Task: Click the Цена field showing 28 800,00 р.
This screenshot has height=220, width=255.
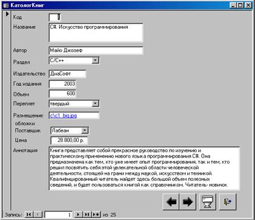Action: (x=69, y=140)
